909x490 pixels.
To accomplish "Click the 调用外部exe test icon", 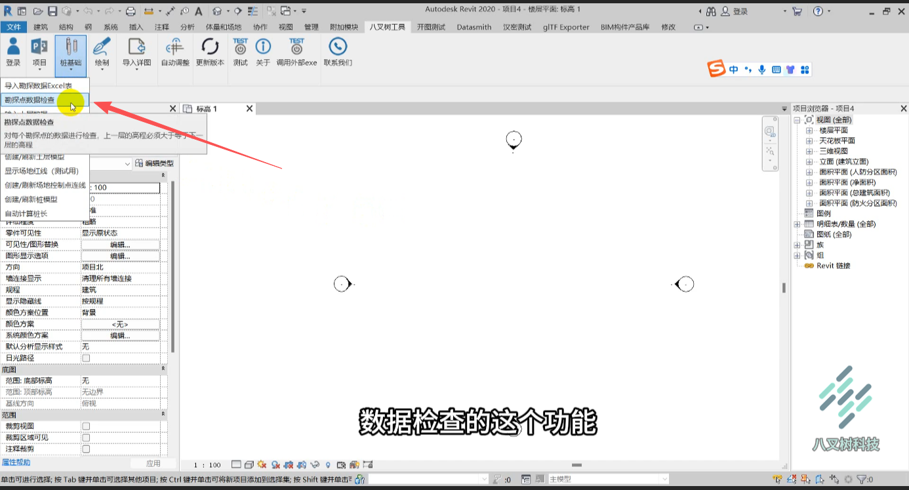I will pos(296,52).
